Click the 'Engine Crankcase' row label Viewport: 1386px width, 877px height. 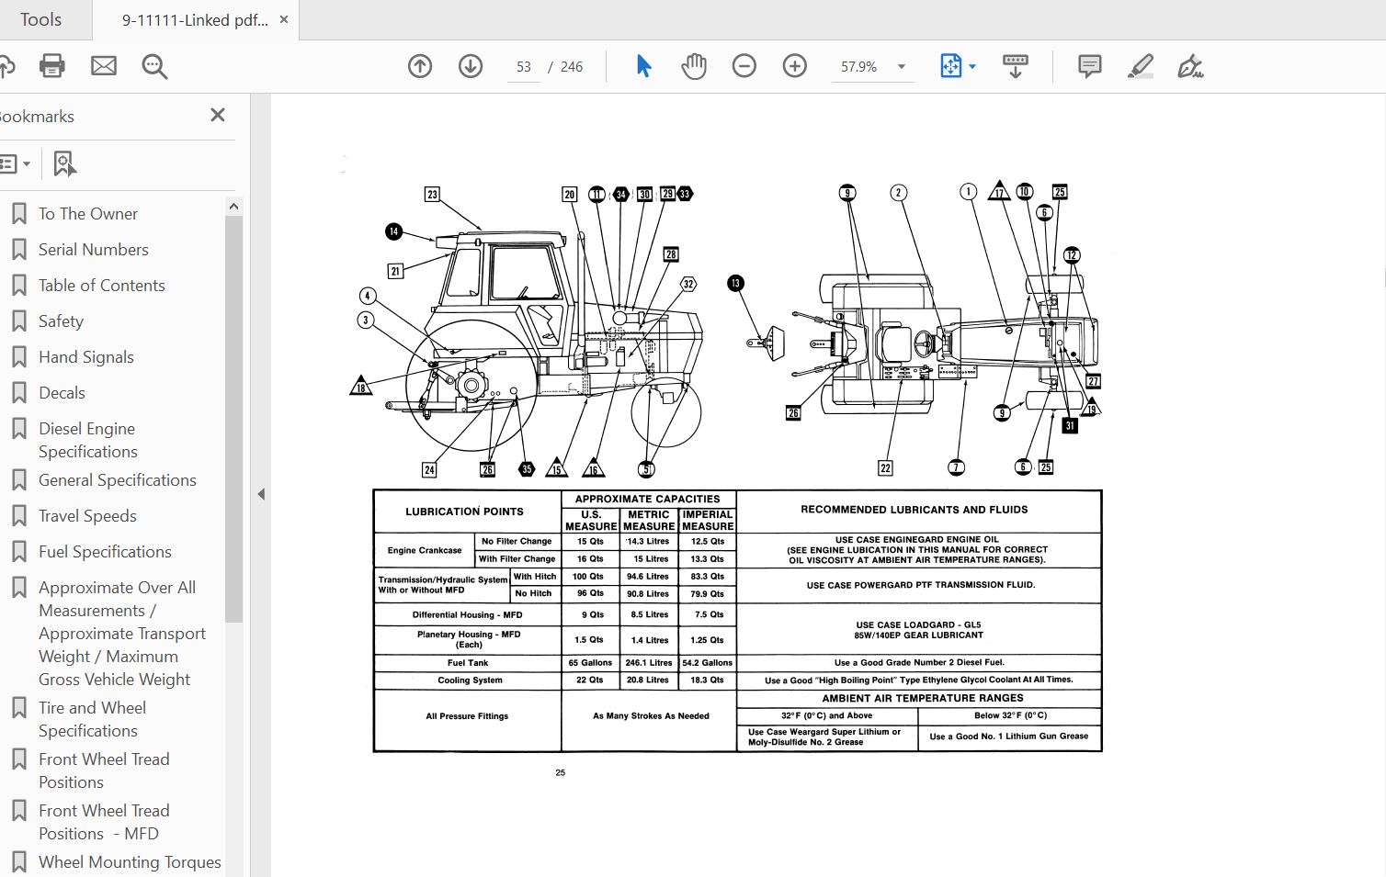point(425,550)
